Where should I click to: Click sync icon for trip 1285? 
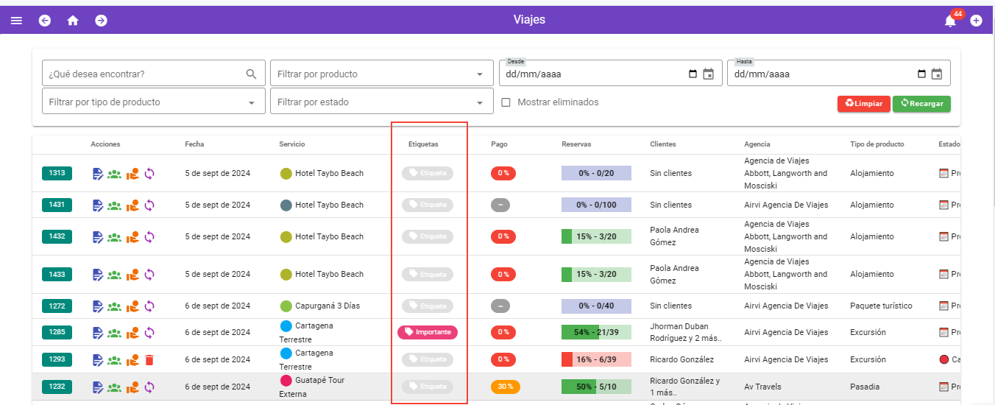pos(149,333)
